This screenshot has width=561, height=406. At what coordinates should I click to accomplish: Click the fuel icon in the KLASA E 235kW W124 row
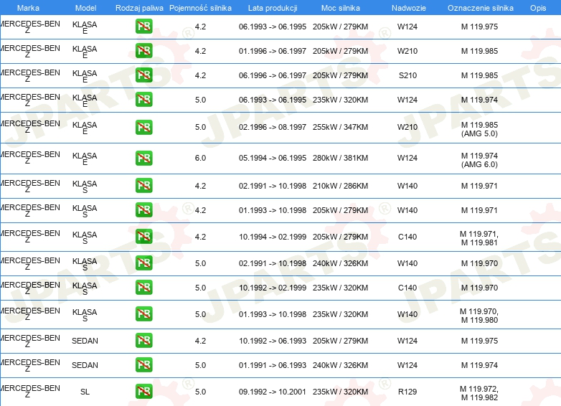(x=143, y=100)
